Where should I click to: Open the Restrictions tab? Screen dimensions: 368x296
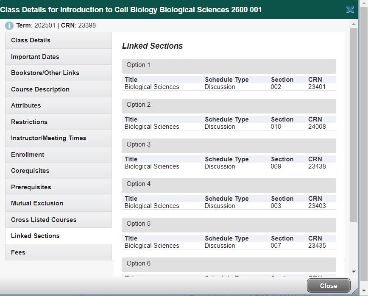click(59, 122)
